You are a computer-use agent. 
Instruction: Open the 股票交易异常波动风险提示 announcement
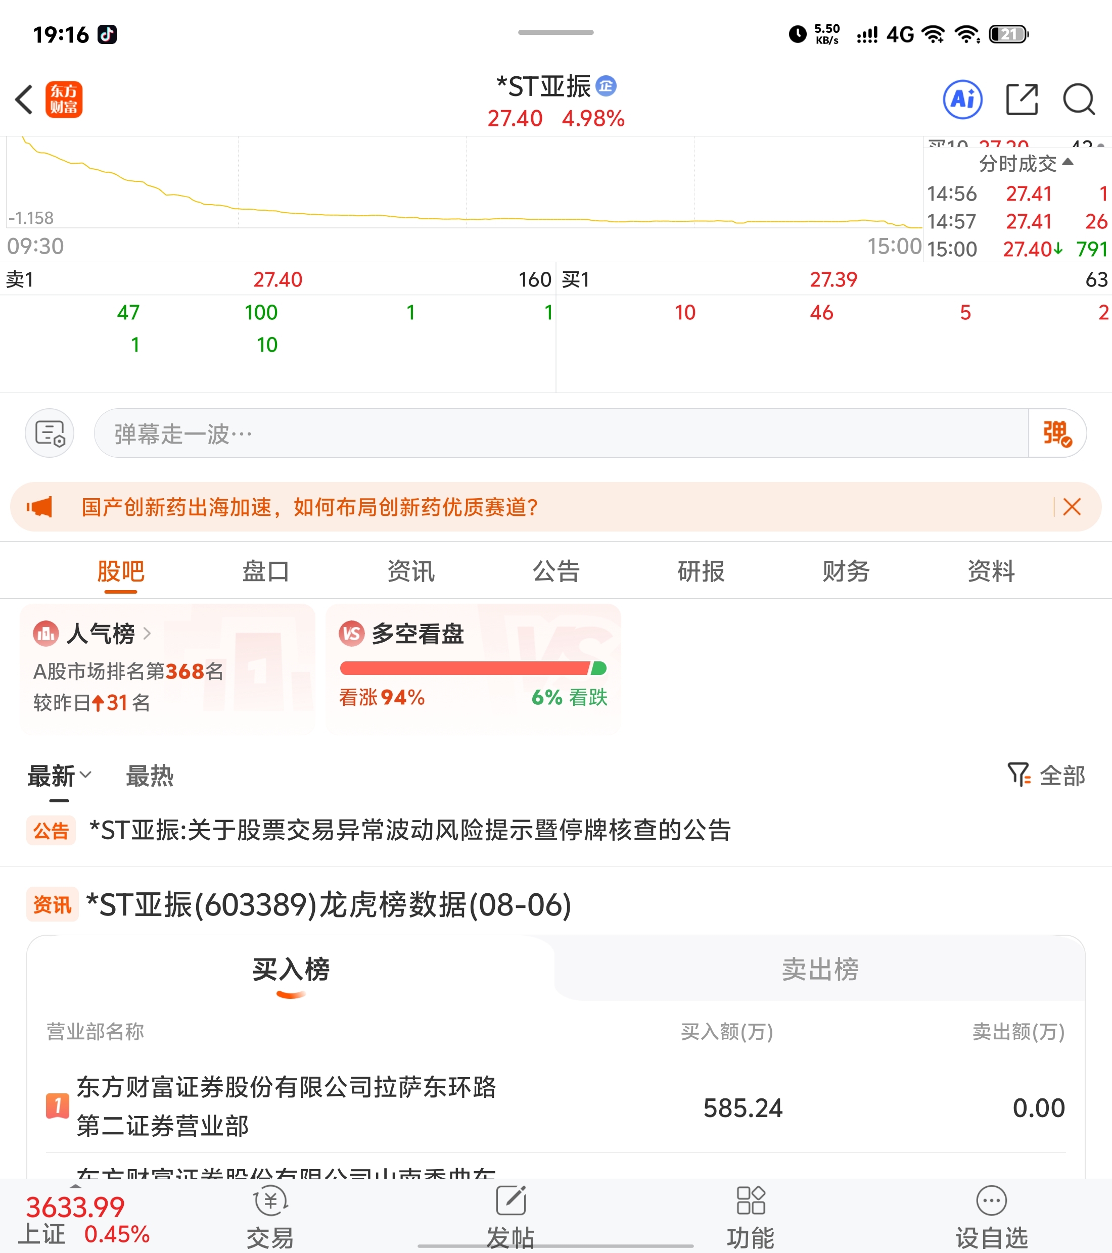410,830
